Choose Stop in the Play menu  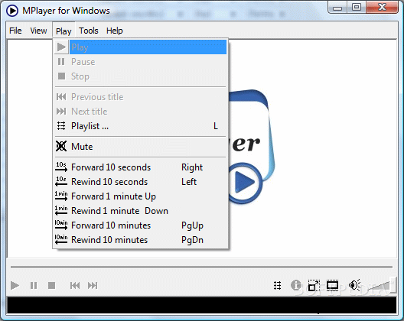[141, 76]
